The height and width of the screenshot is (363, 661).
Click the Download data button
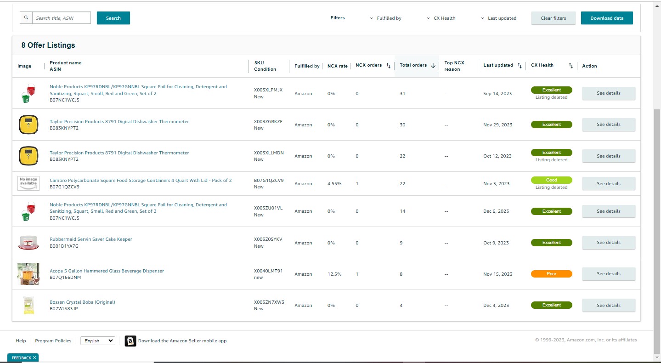click(x=607, y=18)
